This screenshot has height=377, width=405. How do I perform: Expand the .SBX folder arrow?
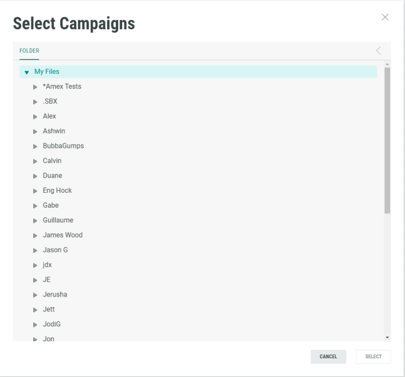pyautogui.click(x=36, y=101)
